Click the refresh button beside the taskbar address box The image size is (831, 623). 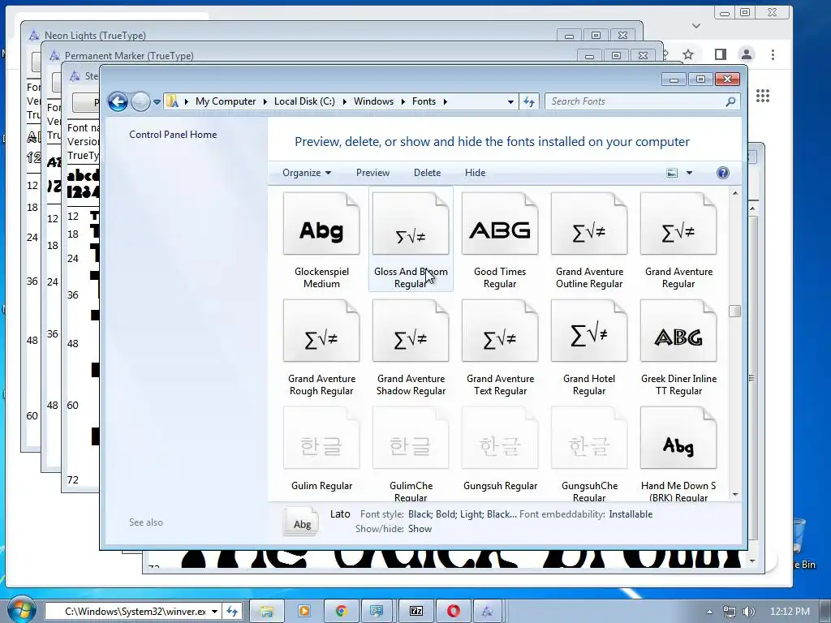point(232,612)
